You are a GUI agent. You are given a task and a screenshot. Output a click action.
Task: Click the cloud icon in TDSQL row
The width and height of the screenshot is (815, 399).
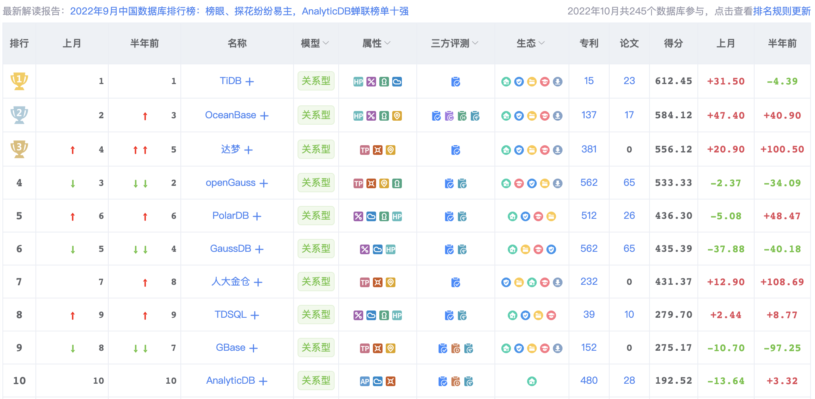371,316
